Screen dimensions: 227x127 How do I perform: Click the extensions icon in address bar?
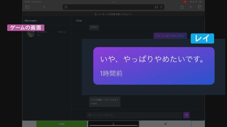point(156,7)
